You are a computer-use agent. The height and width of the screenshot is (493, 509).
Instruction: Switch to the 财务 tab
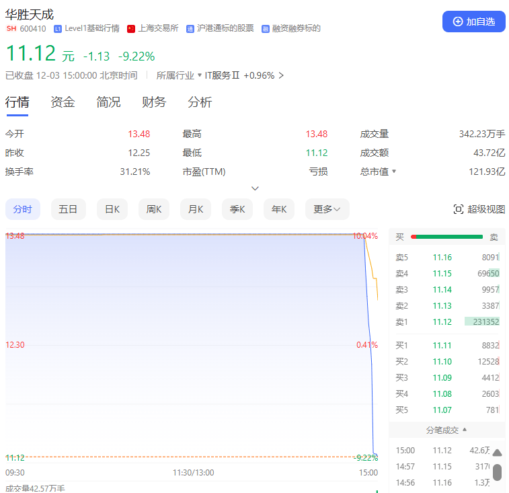[x=154, y=102]
